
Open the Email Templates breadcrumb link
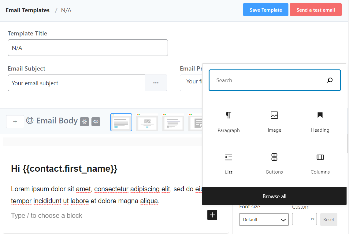(28, 10)
